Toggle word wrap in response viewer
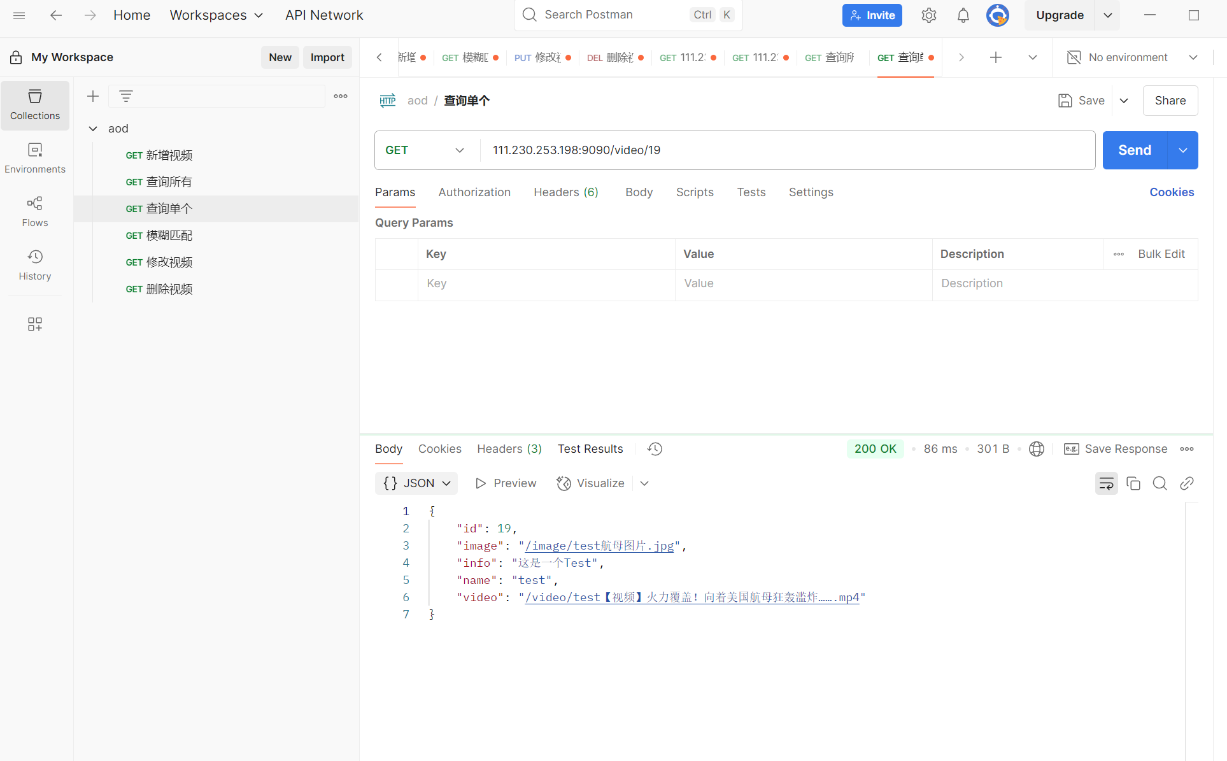Viewport: 1227px width, 761px height. pos(1106,483)
